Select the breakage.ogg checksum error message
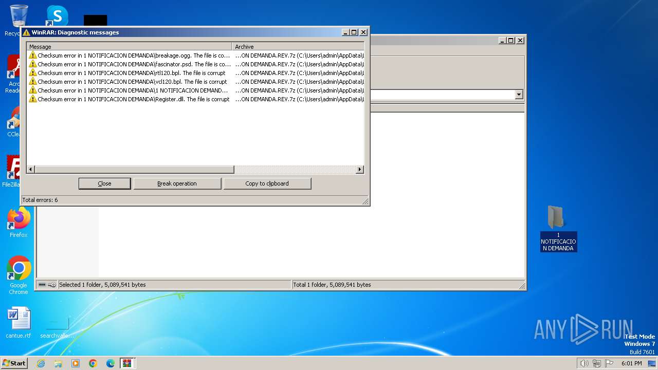 [134, 55]
